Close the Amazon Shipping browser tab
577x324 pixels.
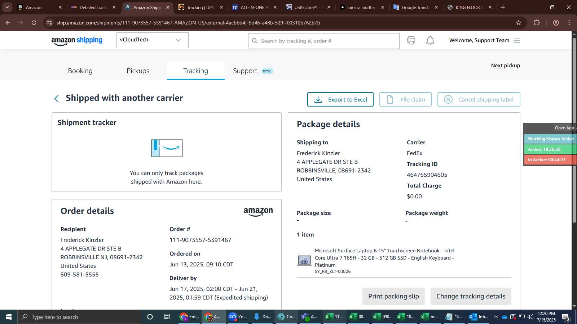[168, 7]
